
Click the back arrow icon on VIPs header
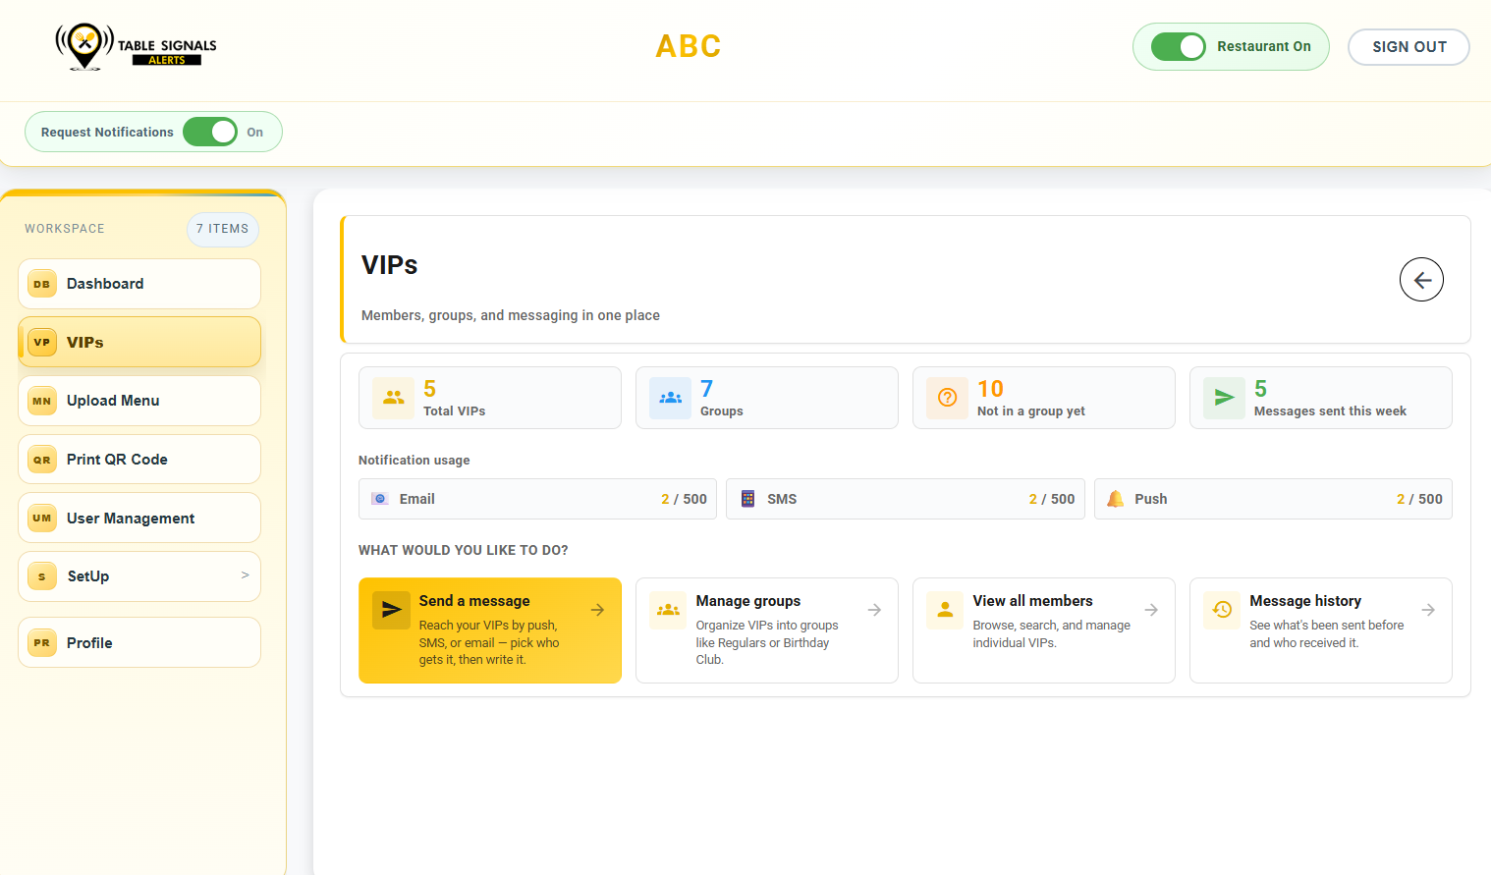1421,280
